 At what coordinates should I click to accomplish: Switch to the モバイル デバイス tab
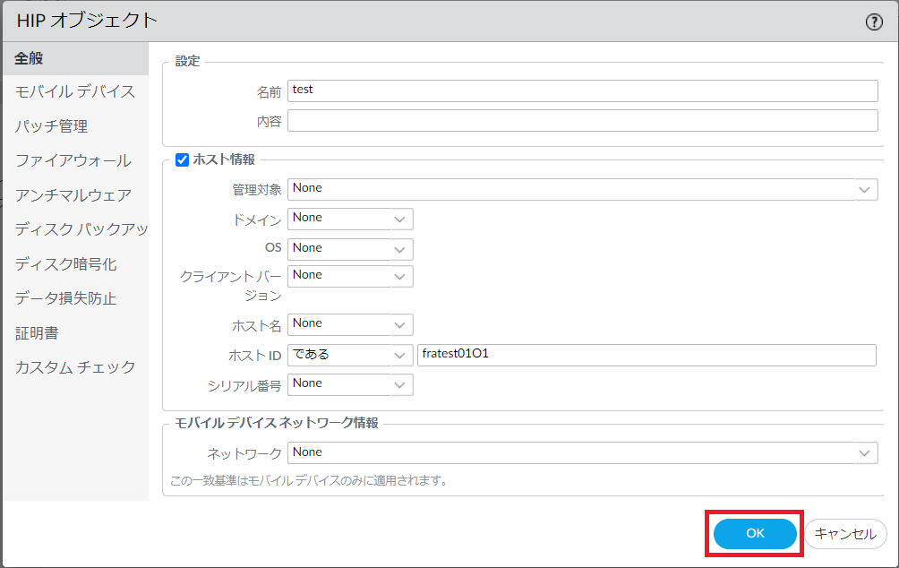(75, 92)
